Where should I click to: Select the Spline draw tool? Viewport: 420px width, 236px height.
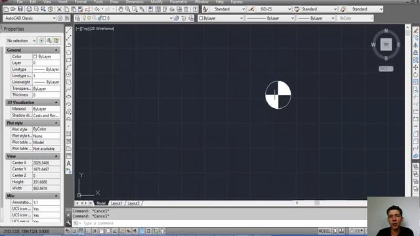(68, 89)
